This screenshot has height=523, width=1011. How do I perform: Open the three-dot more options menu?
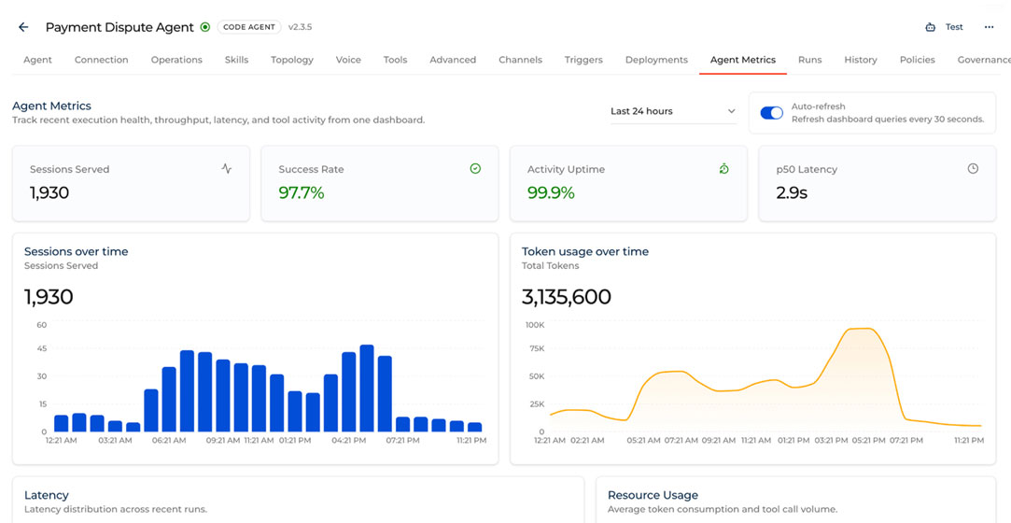point(989,27)
